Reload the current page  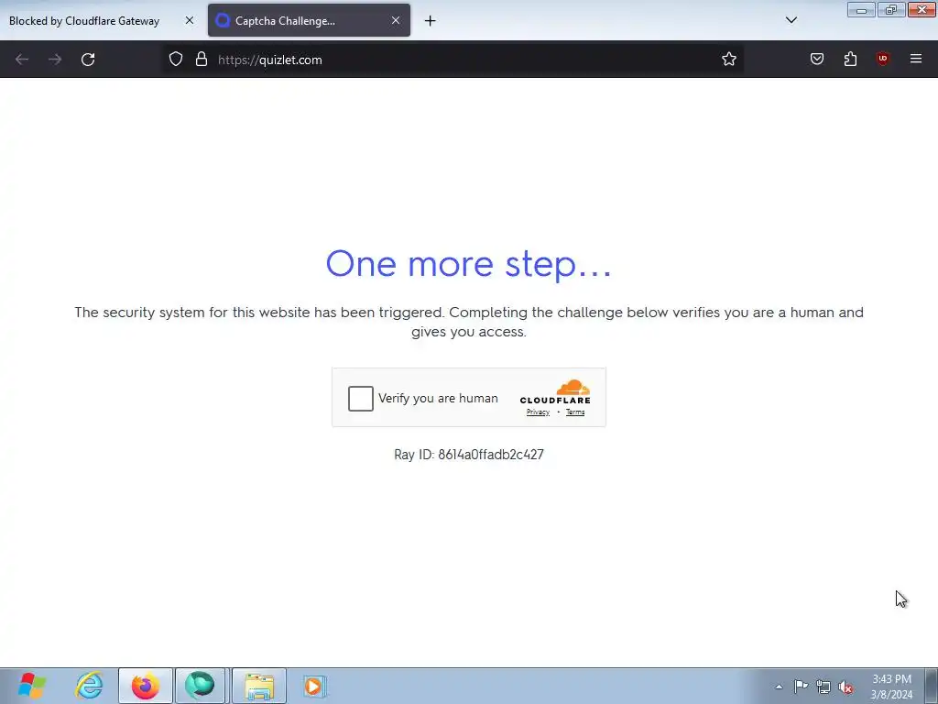coord(88,60)
